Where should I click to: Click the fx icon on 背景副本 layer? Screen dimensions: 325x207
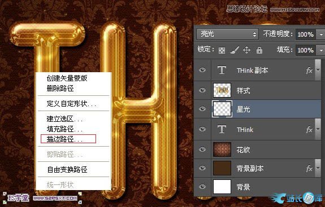tap(309, 168)
